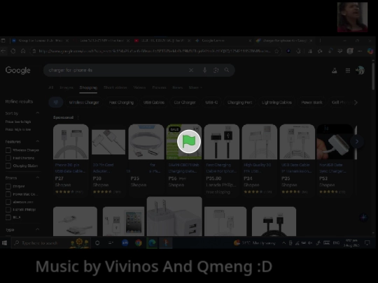Show more filter chips with right arrow
Screen dimensions: 378x283
[356, 102]
